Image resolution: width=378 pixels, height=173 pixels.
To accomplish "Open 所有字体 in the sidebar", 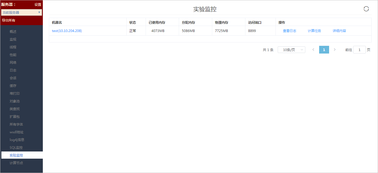I will (16, 124).
